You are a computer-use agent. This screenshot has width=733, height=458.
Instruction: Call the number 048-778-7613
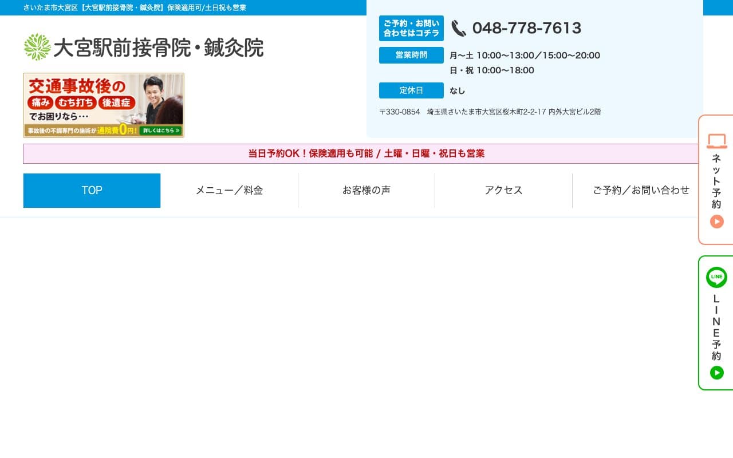click(526, 28)
